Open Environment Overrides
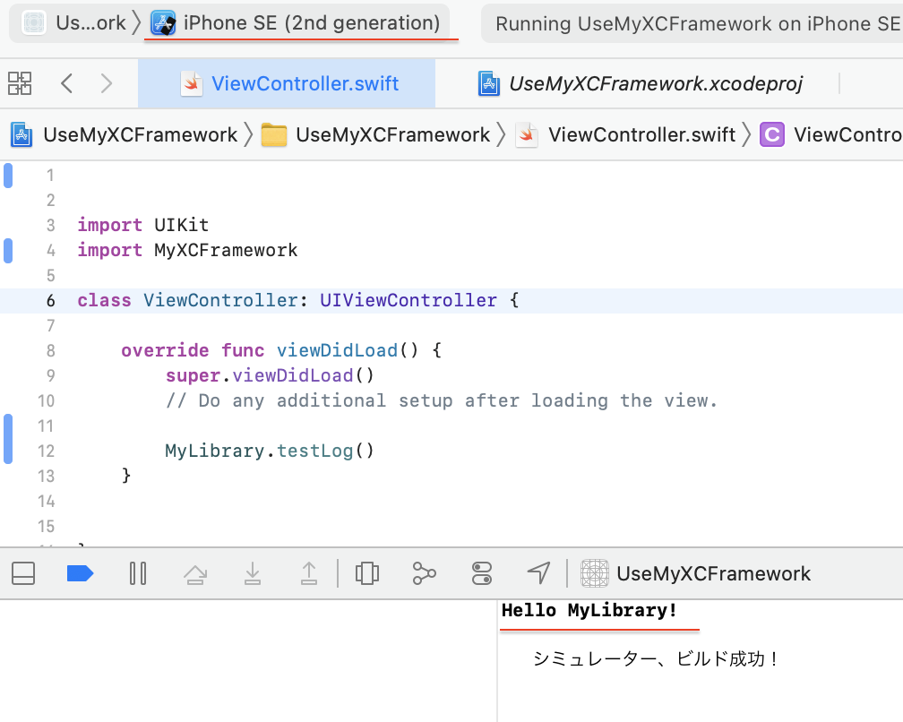 click(481, 573)
